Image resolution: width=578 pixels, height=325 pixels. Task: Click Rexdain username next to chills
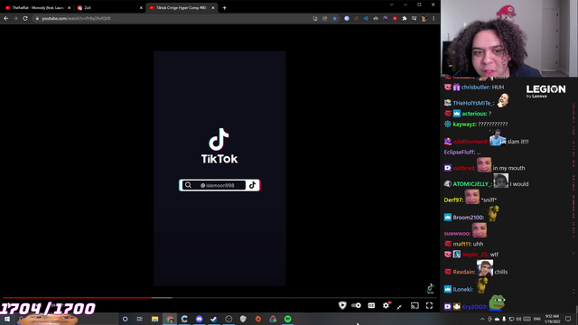point(464,272)
